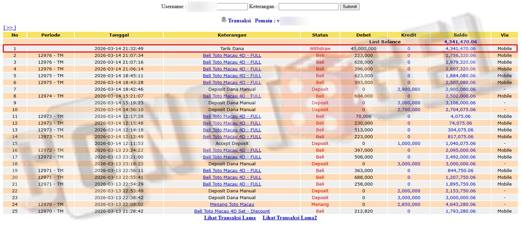Image resolution: width=521 pixels, height=233 pixels.
Task: Click the Transaksi heading text
Action: tap(239, 21)
